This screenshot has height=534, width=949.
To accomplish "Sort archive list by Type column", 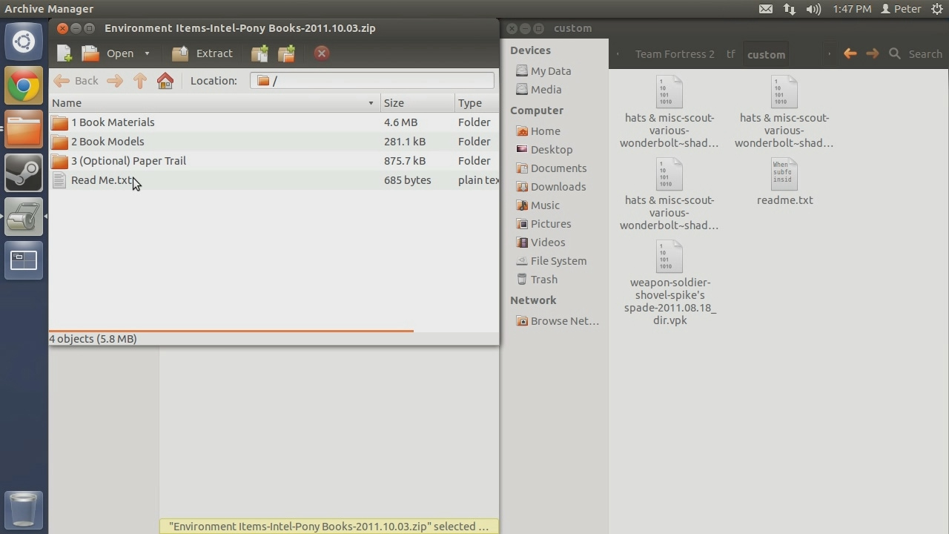I will coord(477,103).
